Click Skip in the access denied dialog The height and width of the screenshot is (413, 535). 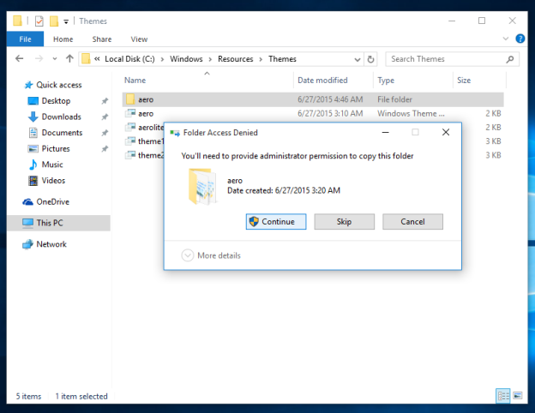tap(345, 222)
